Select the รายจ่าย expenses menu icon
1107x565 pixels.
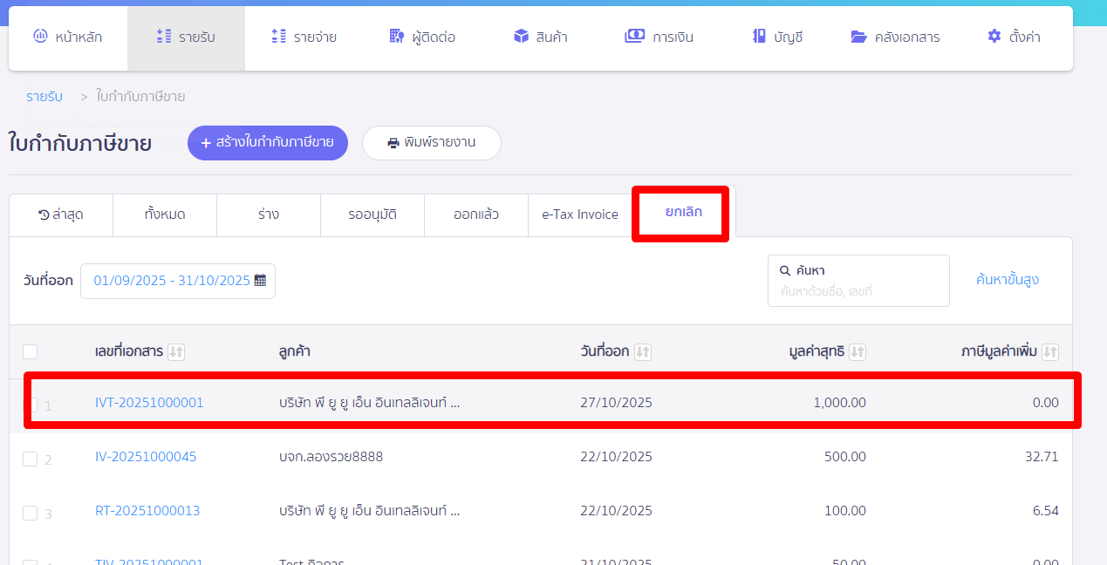pos(278,36)
